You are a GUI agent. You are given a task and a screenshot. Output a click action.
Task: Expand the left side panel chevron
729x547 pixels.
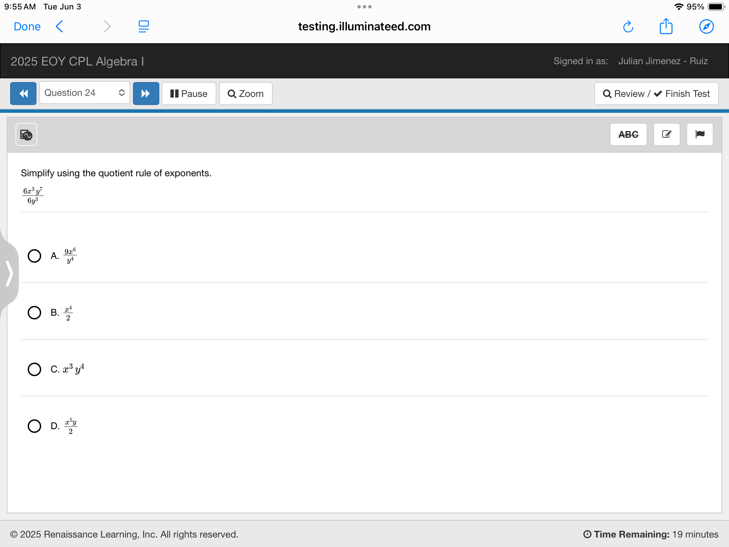point(9,273)
